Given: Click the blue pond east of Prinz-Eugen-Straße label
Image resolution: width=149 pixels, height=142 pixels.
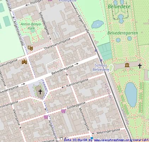Looking at the screenshot, I should (x=97, y=24).
